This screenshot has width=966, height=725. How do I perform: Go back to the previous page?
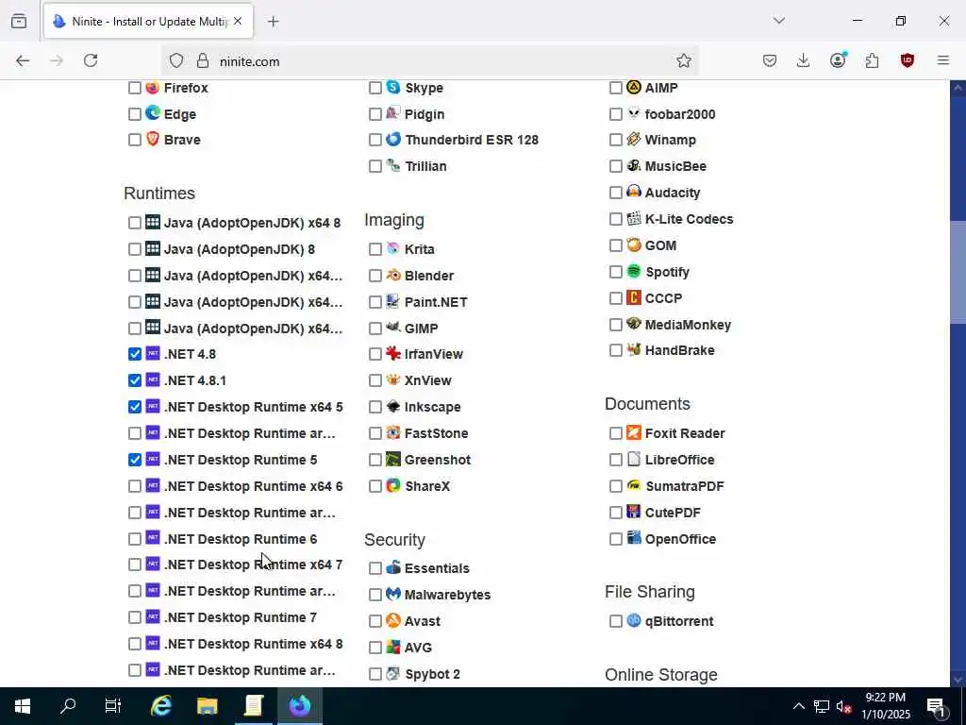(x=23, y=60)
